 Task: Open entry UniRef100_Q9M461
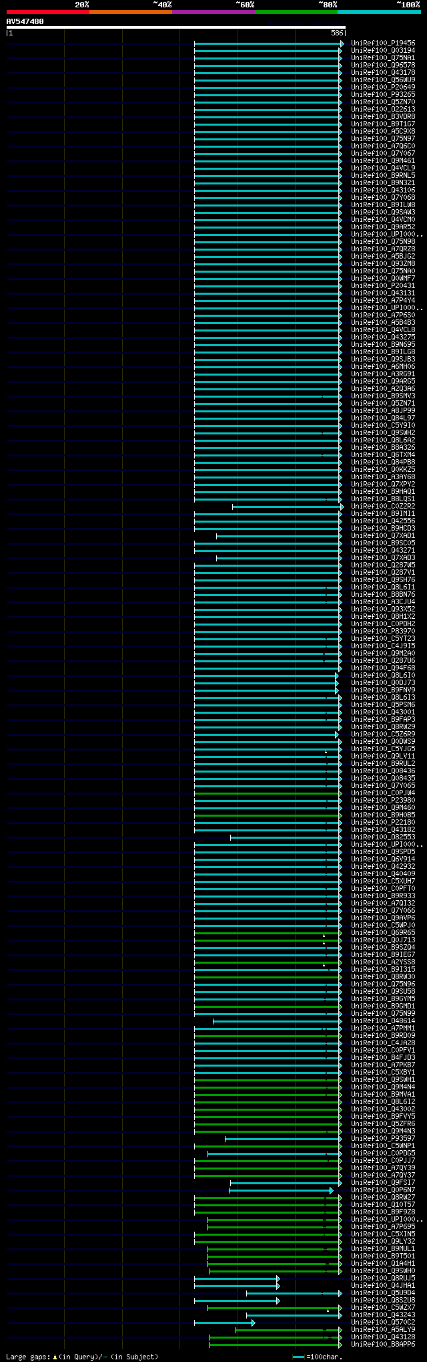(x=383, y=161)
